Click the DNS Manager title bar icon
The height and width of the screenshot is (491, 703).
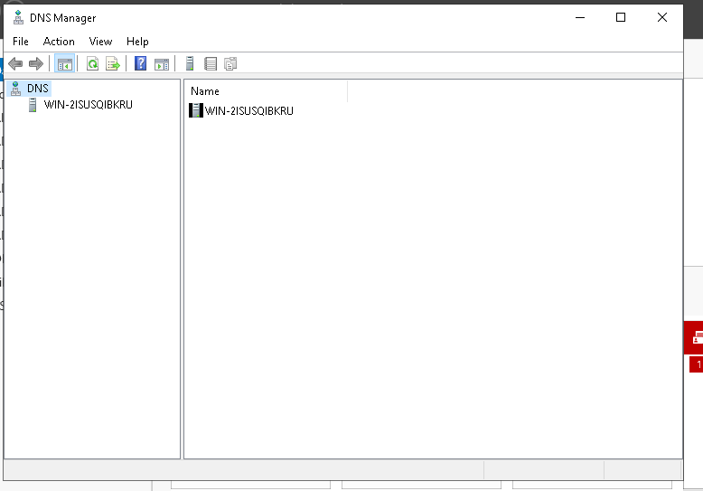coord(18,17)
